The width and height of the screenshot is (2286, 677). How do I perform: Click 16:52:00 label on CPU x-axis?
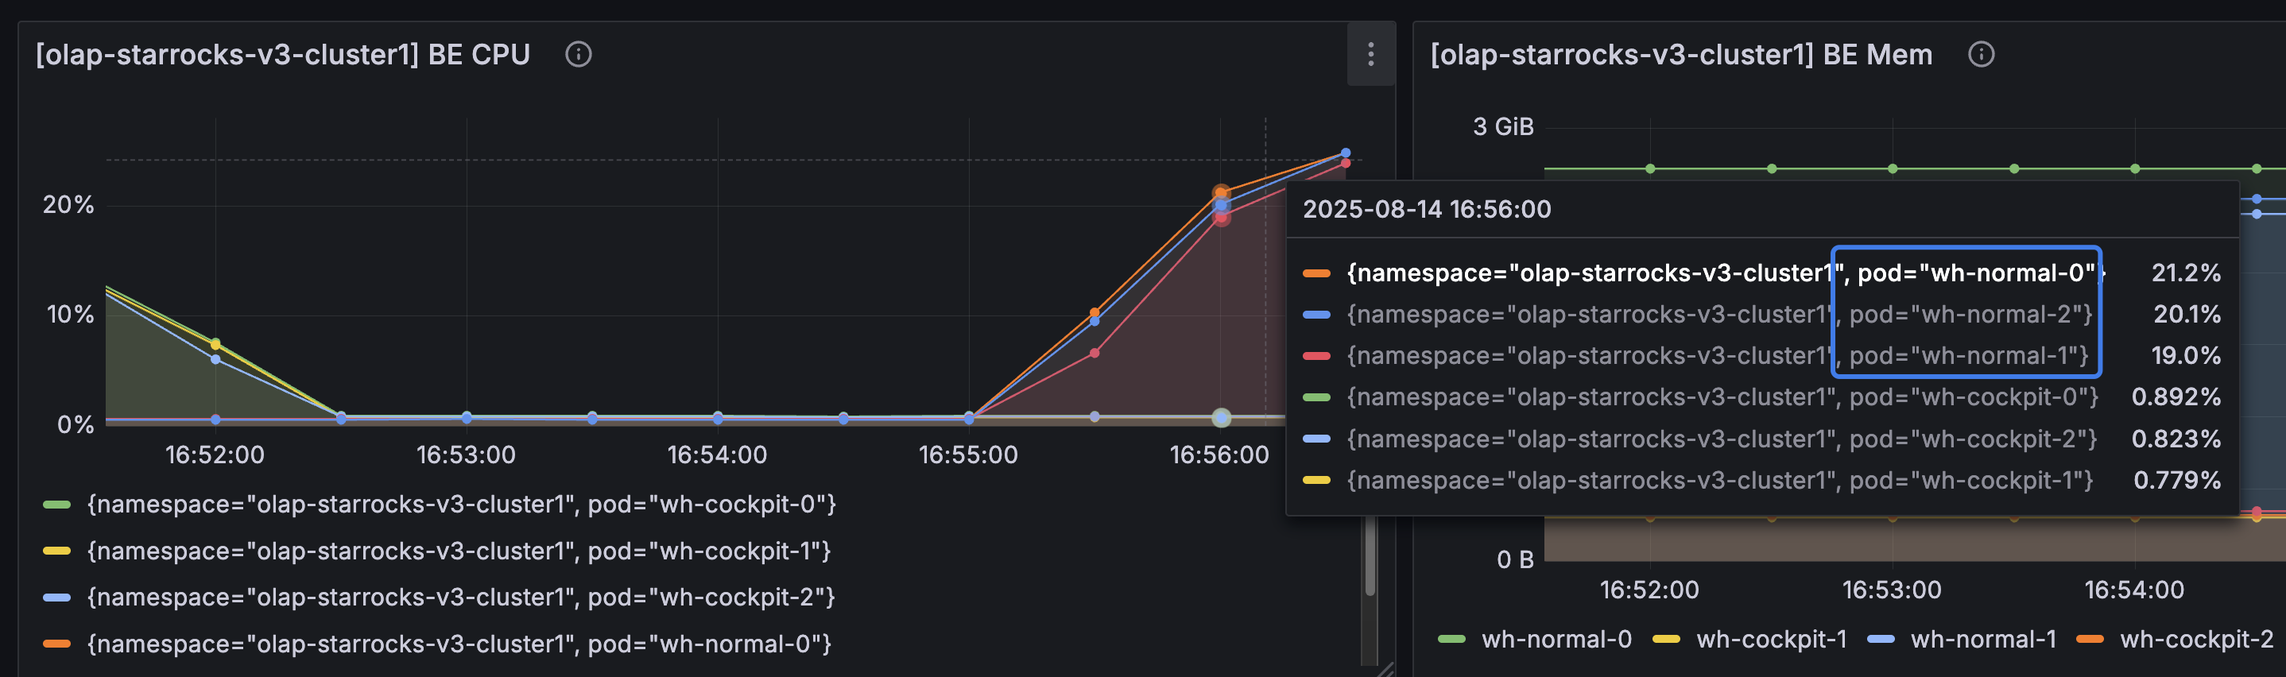[x=215, y=455]
